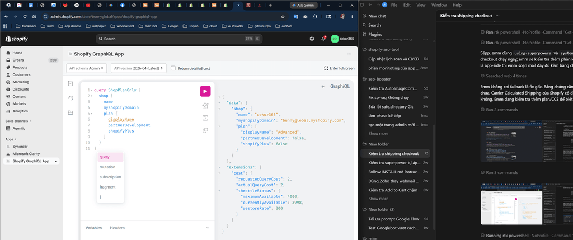Toggle sidebar icon in the chat app window
Image resolution: width=573 pixels, height=240 pixels.
[x=362, y=5]
